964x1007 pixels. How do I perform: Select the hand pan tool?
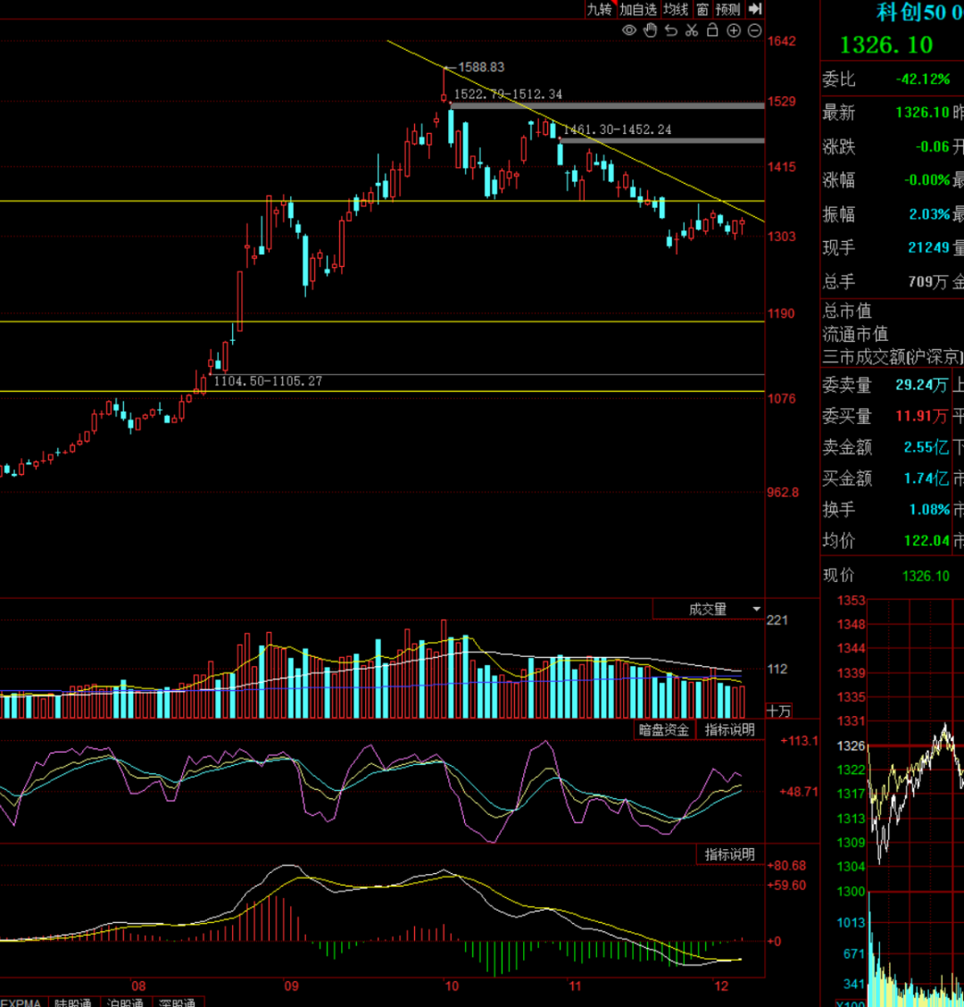click(x=650, y=30)
